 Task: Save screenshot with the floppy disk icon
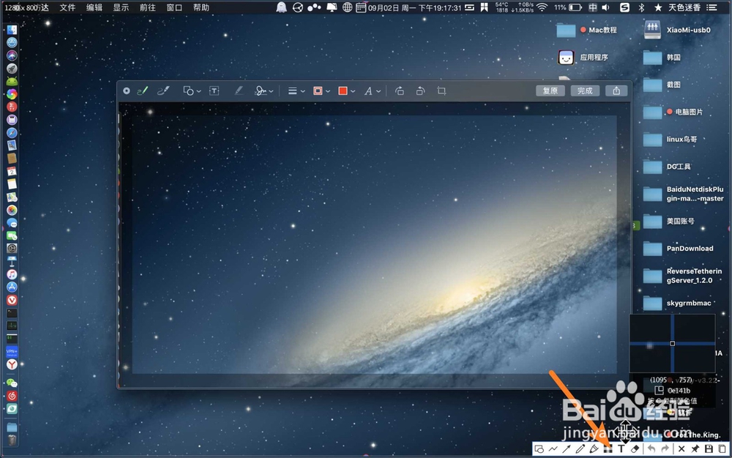tap(709, 449)
